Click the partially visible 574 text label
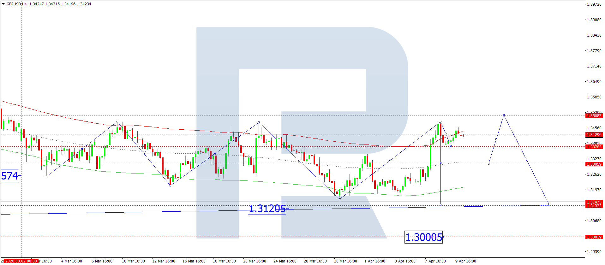 coord(9,176)
